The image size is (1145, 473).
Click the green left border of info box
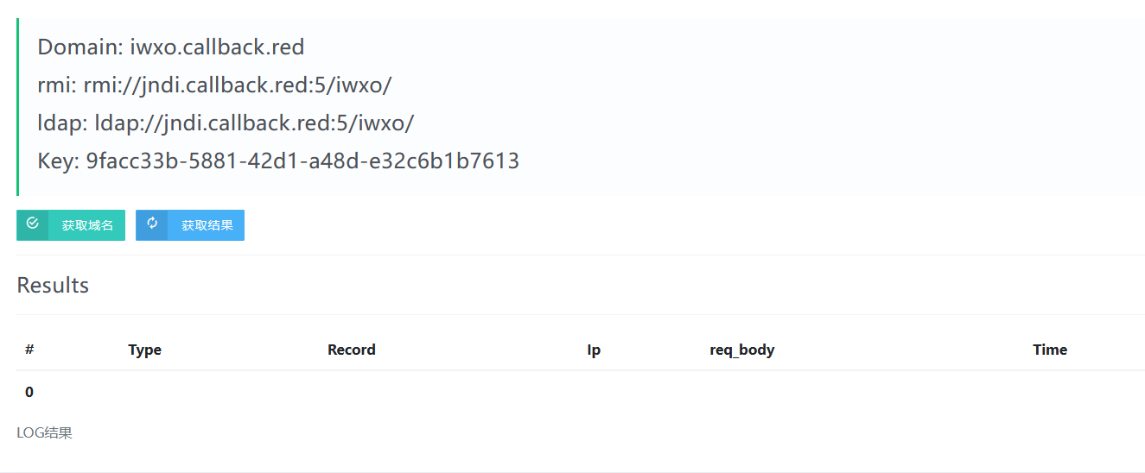click(18, 107)
